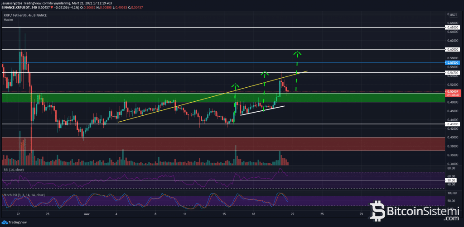This screenshot has width=464, height=227.
Task: Click the date 18 on time axis
Action: pyautogui.click(x=254, y=213)
